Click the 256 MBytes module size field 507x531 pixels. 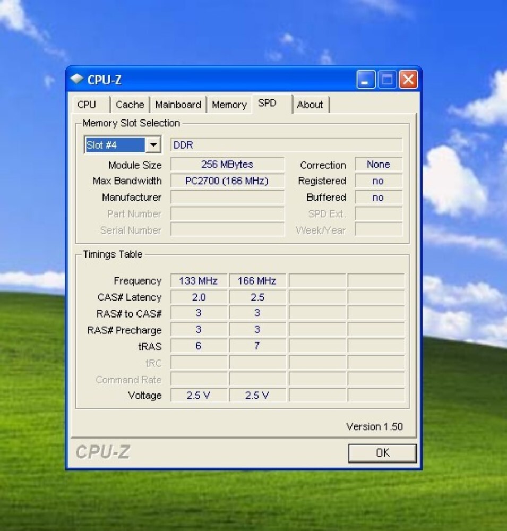click(x=227, y=164)
